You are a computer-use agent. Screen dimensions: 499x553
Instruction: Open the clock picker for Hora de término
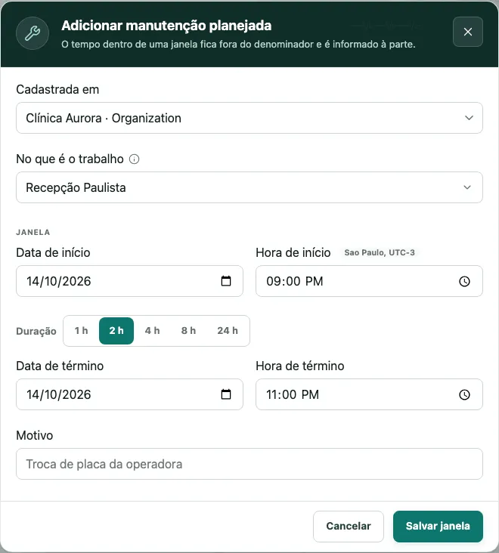coord(464,394)
